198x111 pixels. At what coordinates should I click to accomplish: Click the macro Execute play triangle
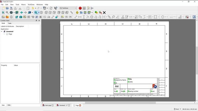[92, 8]
